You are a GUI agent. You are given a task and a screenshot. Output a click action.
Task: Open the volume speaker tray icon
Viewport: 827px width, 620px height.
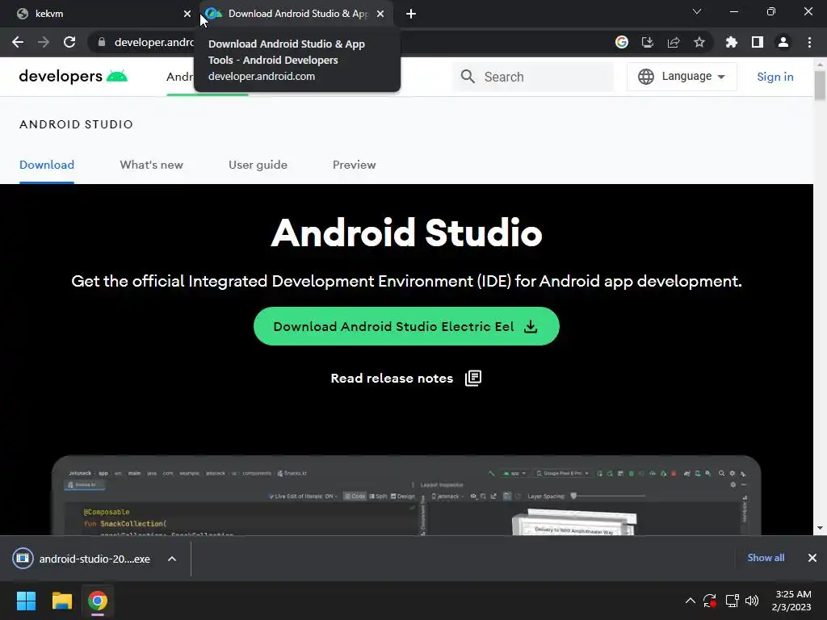pos(752,601)
